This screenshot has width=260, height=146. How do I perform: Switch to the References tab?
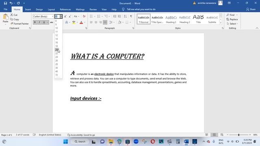65,9
